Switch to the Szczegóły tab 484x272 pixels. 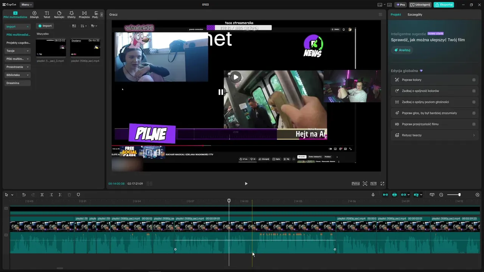[x=415, y=14]
